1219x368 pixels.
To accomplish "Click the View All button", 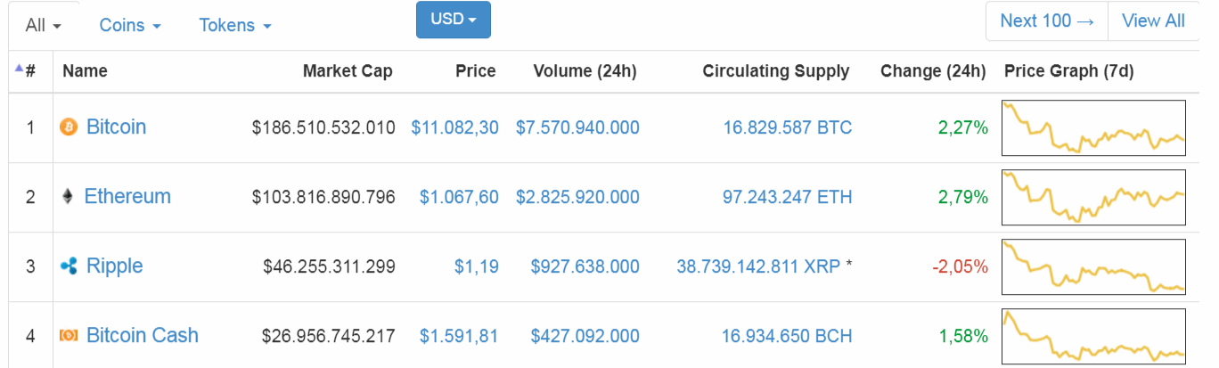I will (x=1153, y=20).
